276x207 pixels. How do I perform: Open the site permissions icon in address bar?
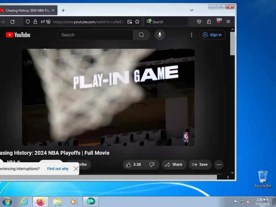coord(43,22)
